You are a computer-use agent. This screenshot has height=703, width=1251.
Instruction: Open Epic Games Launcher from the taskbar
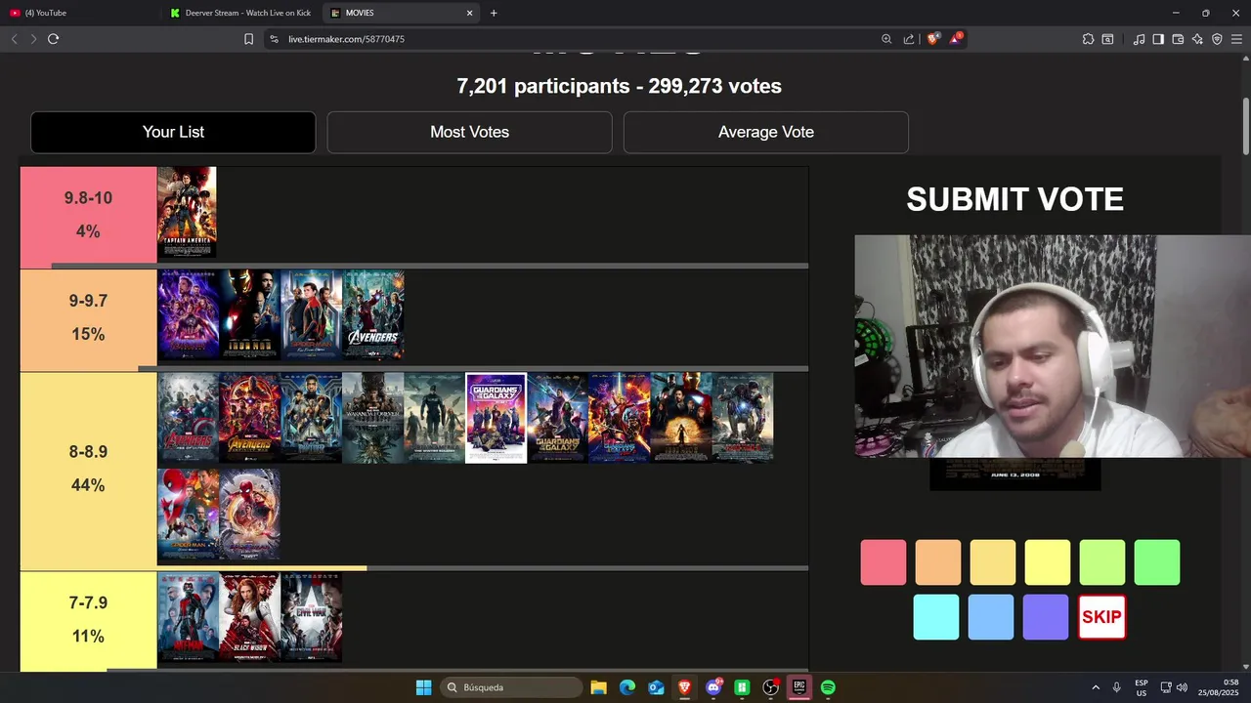pyautogui.click(x=799, y=687)
